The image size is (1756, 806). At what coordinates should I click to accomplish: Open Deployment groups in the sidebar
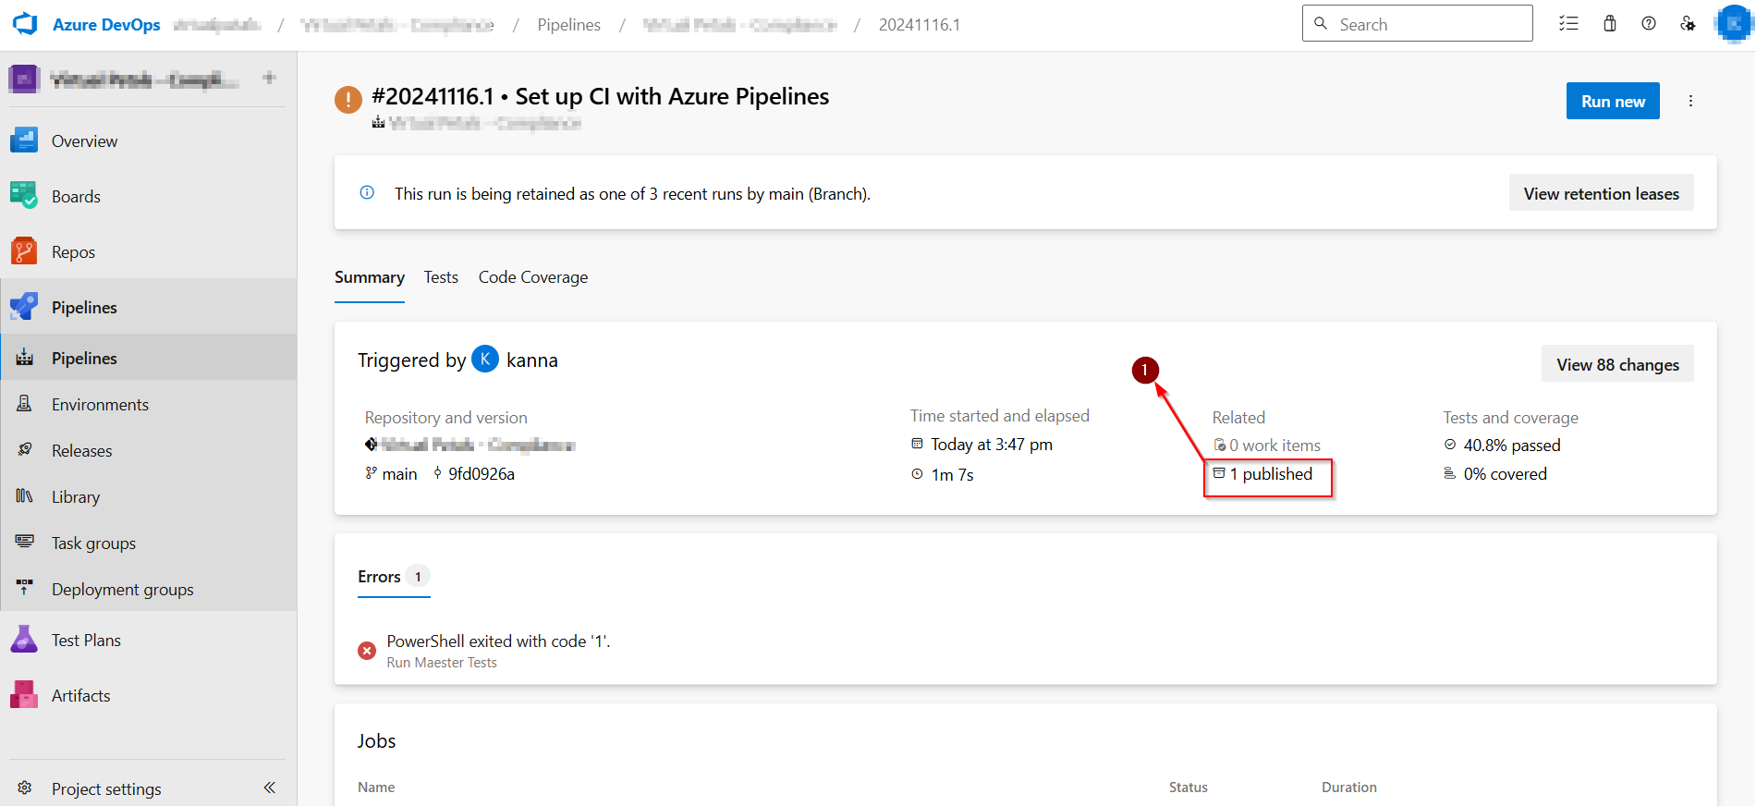click(123, 589)
